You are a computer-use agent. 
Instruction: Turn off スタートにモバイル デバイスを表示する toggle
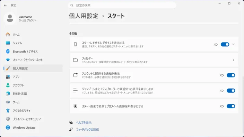[225, 44]
